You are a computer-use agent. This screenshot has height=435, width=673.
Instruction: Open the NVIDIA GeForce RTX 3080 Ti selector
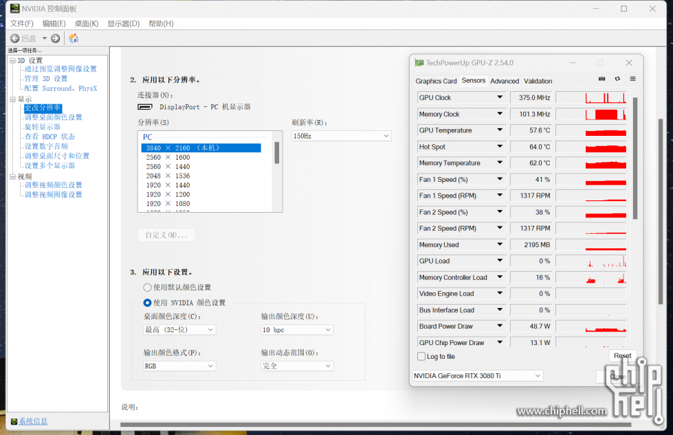[477, 375]
